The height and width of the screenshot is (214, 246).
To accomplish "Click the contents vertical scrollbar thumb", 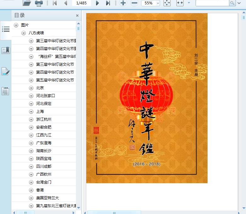I will 78,29.
